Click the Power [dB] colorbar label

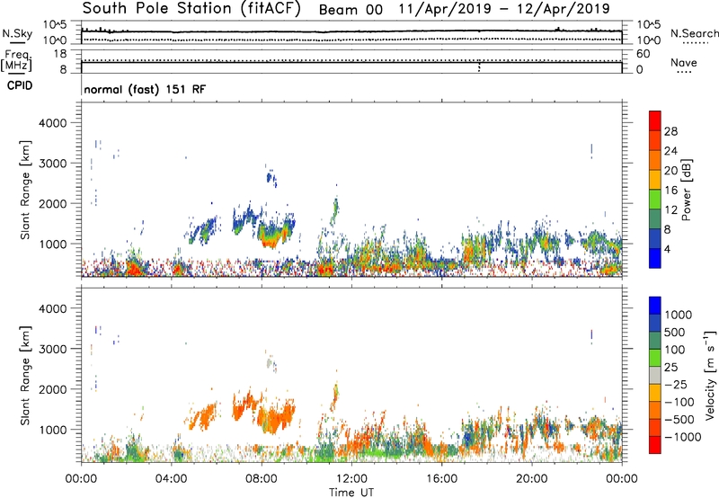[686, 190]
